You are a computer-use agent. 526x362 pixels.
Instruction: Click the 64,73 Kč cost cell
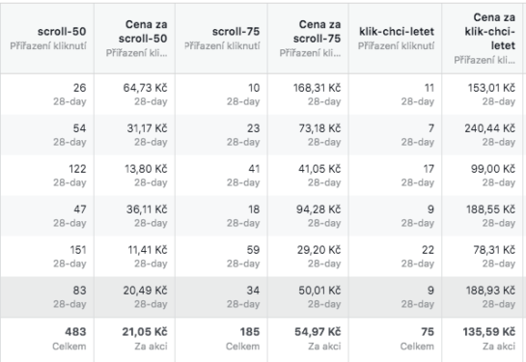(134, 95)
